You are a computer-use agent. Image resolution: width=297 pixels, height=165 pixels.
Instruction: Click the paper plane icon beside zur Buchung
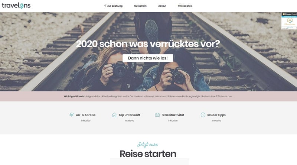[x=105, y=6]
